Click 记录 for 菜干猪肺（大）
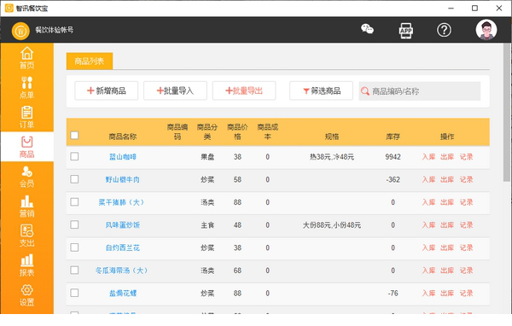 point(466,202)
